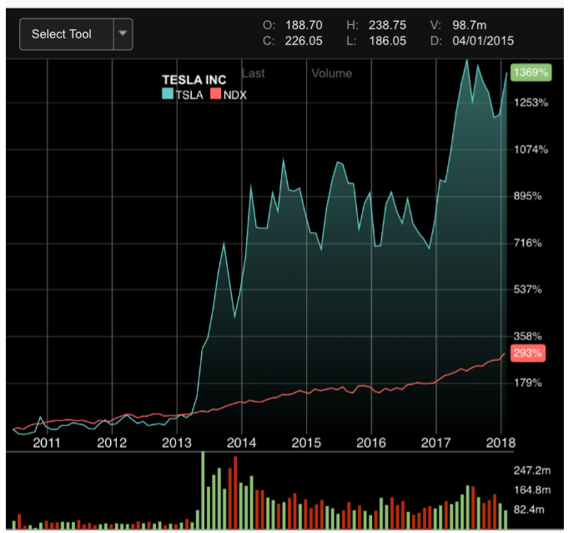Click the tallest green volume bar in 2013
This screenshot has height=533, width=568.
click(203, 490)
